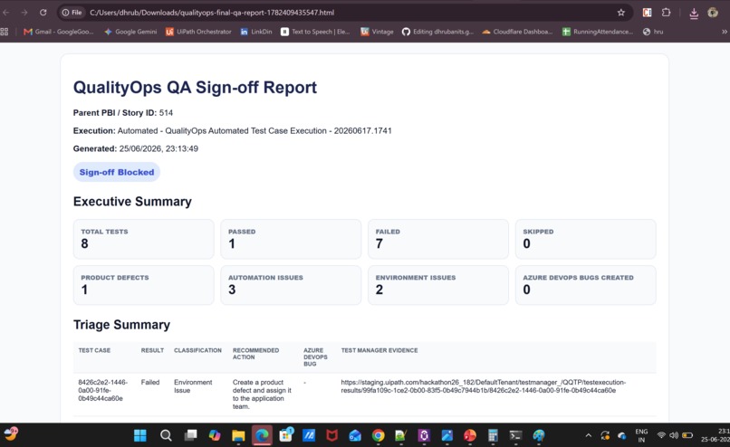Open the RunningAttendance bookmark
This screenshot has height=447, width=730.
pyautogui.click(x=598, y=32)
